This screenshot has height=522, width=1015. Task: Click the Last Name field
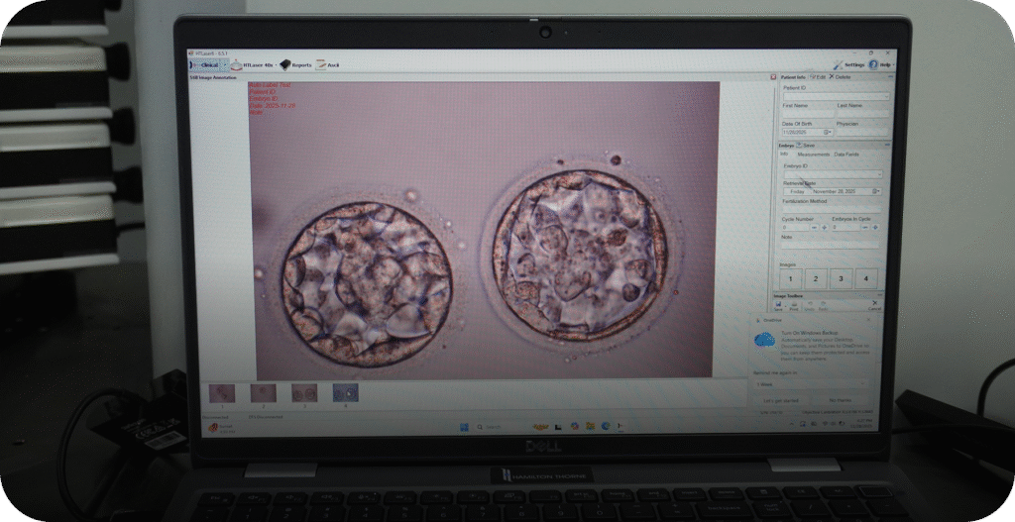pos(863,113)
